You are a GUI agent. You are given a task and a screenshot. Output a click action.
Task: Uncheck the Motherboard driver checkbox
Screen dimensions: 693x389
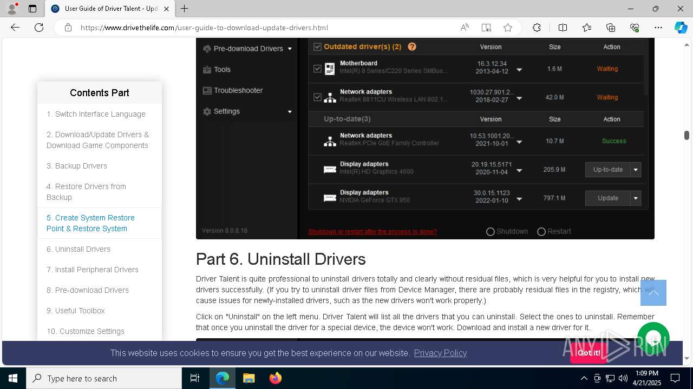[317, 69]
